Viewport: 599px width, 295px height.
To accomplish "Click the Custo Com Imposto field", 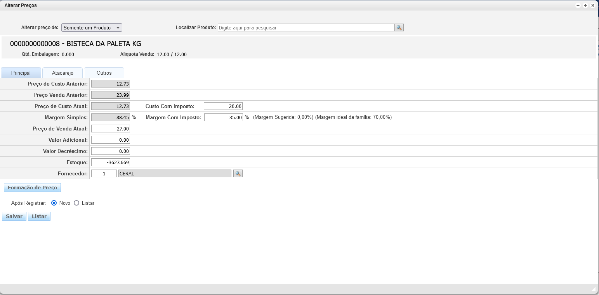I will click(x=223, y=106).
